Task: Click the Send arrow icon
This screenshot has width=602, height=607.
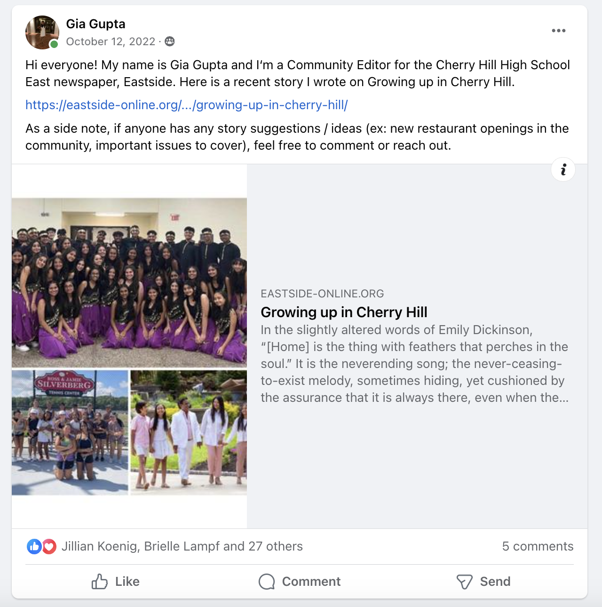Action: [464, 582]
